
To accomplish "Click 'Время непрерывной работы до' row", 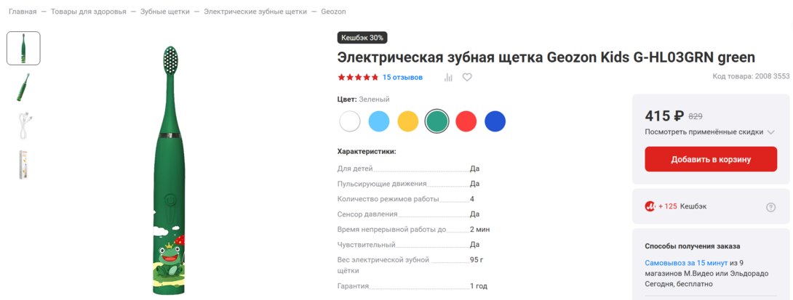I will [414, 230].
